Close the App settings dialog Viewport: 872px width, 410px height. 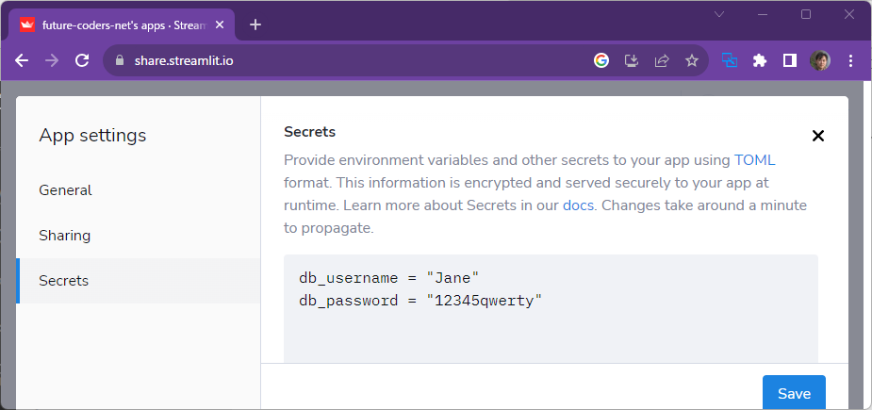tap(817, 136)
